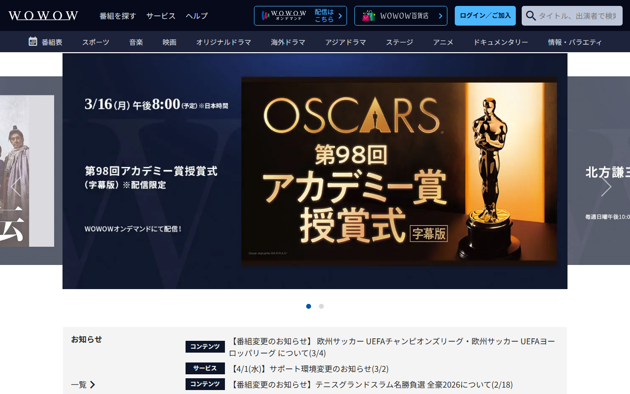Switch to the アニメ category tab
The width and height of the screenshot is (630, 394).
[x=443, y=41]
